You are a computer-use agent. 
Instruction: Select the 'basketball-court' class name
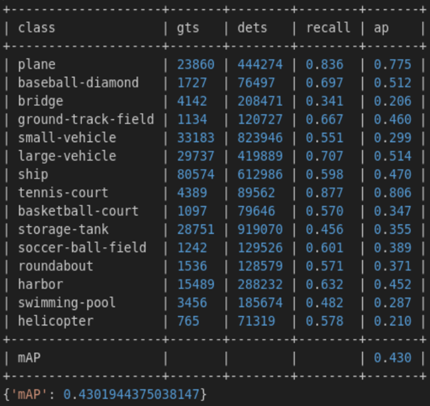pyautogui.click(x=78, y=211)
